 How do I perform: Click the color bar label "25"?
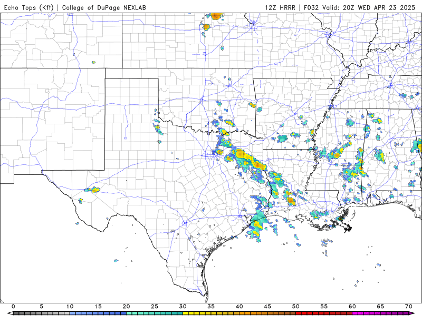point(155,307)
